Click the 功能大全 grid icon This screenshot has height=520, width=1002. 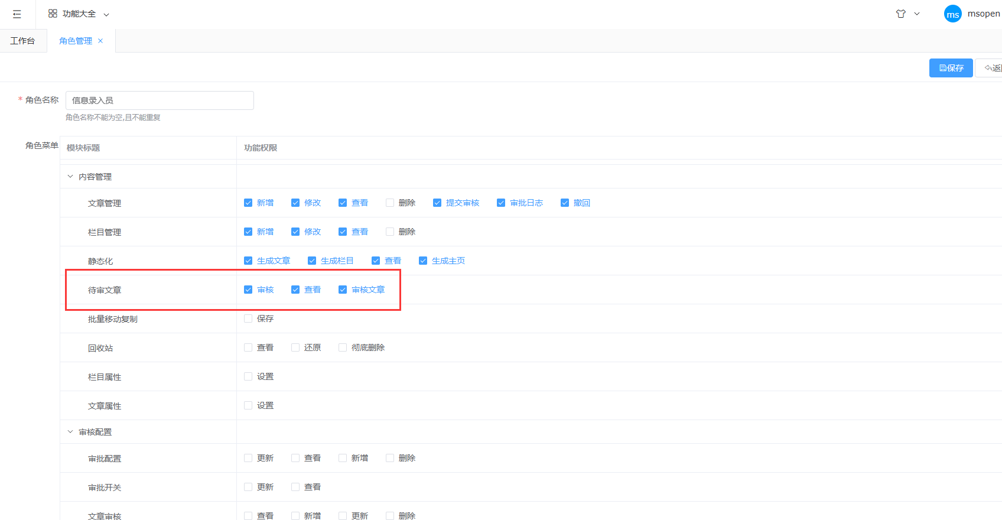tap(53, 14)
